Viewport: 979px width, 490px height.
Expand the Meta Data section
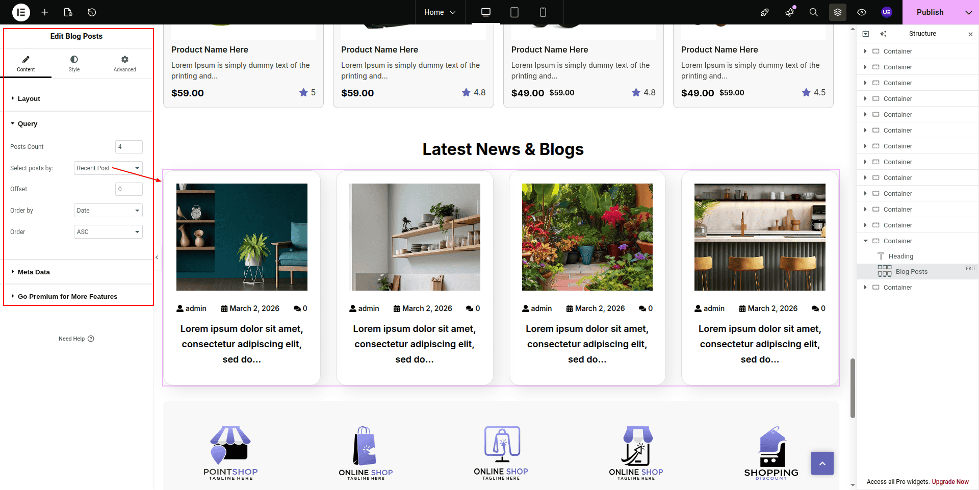(34, 272)
